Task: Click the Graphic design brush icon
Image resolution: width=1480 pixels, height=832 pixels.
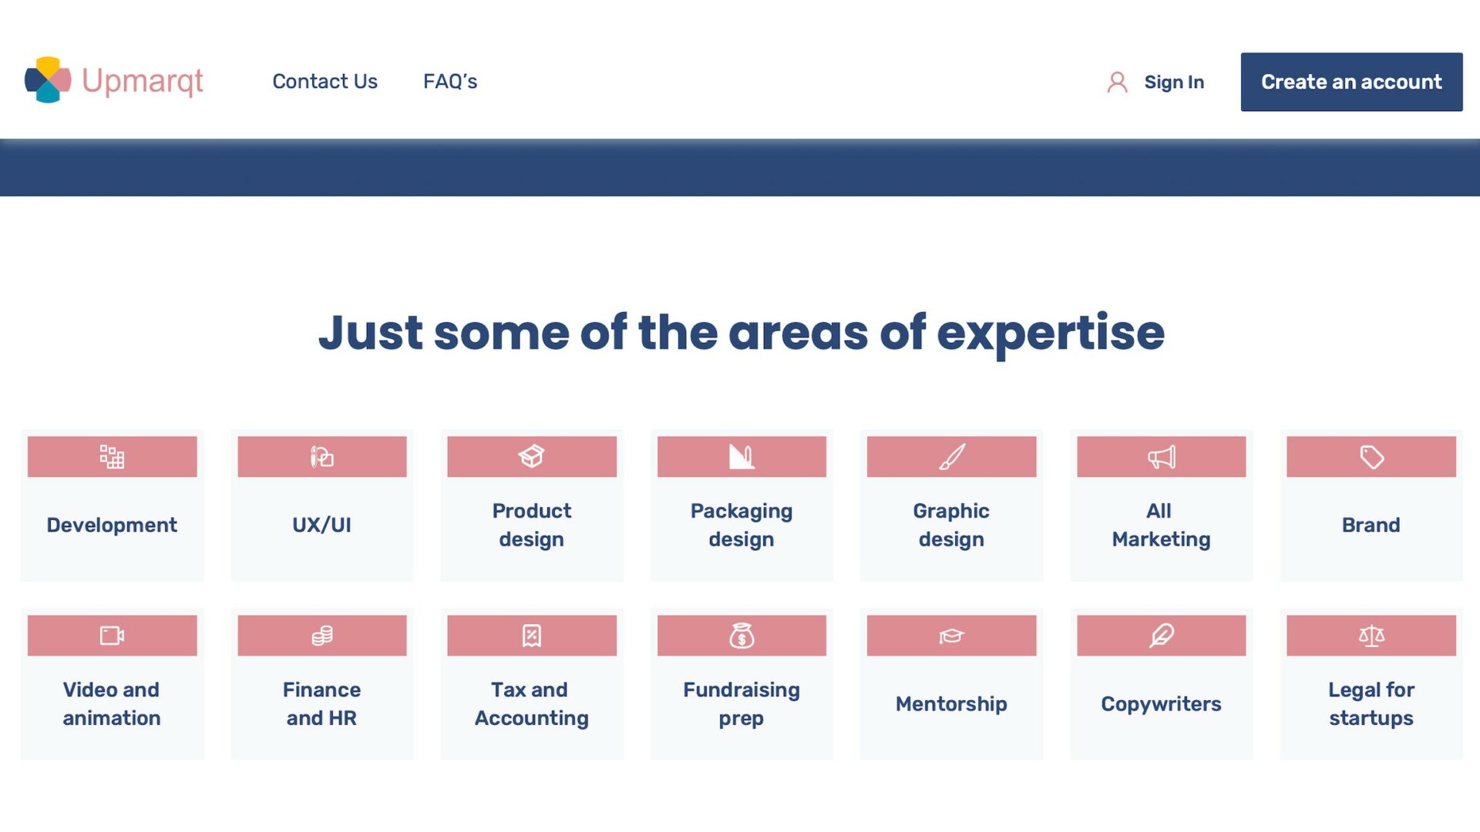Action: 951,457
